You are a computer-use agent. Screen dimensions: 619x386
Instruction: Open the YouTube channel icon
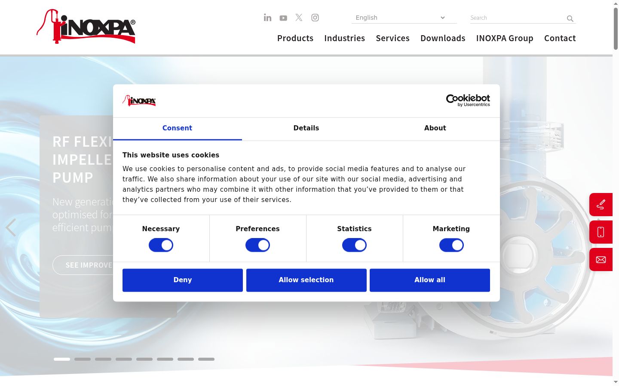click(x=283, y=18)
